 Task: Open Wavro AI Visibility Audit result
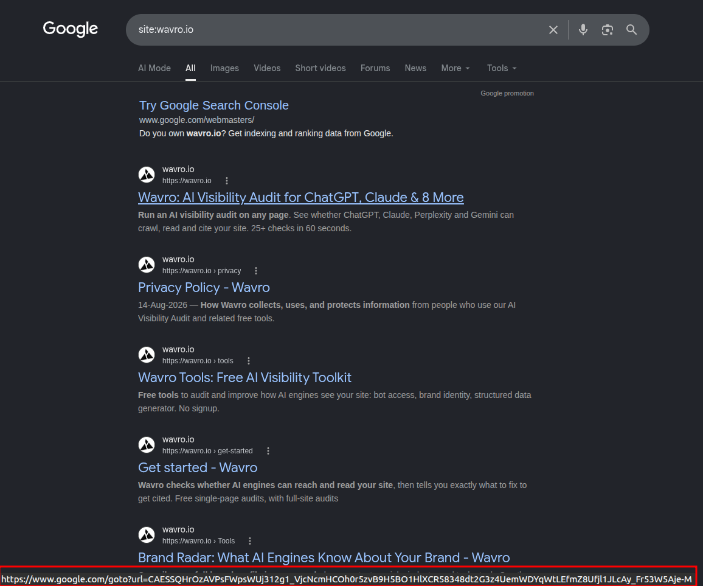point(301,197)
